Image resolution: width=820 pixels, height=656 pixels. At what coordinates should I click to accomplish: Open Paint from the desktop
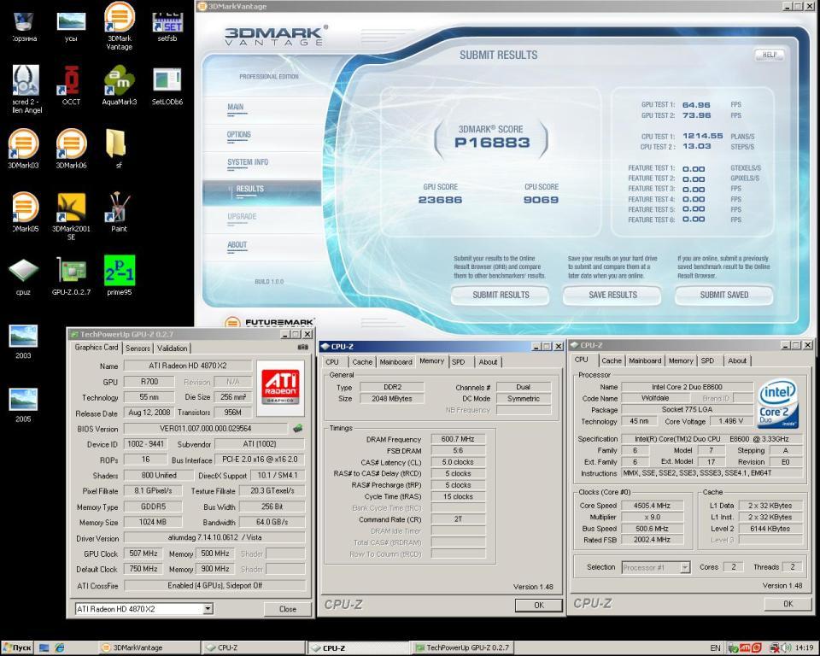coord(119,210)
